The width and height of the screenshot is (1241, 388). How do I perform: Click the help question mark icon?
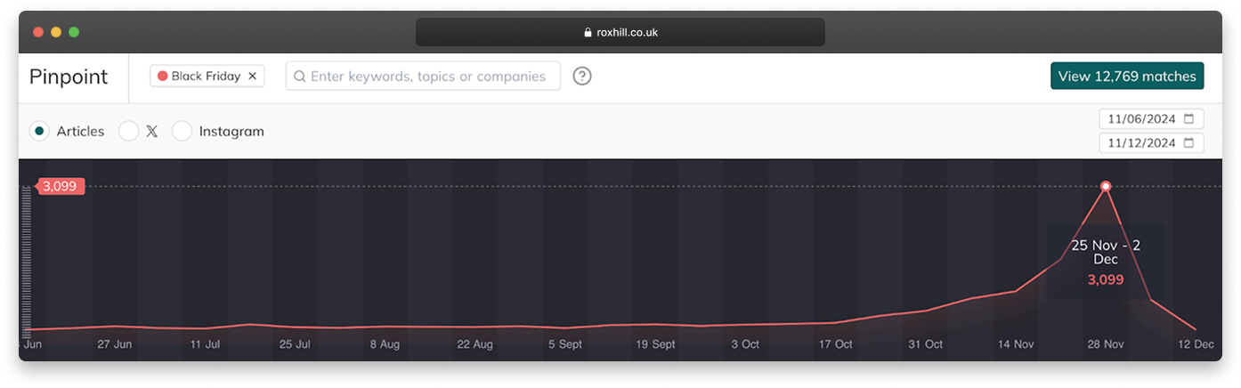click(581, 77)
